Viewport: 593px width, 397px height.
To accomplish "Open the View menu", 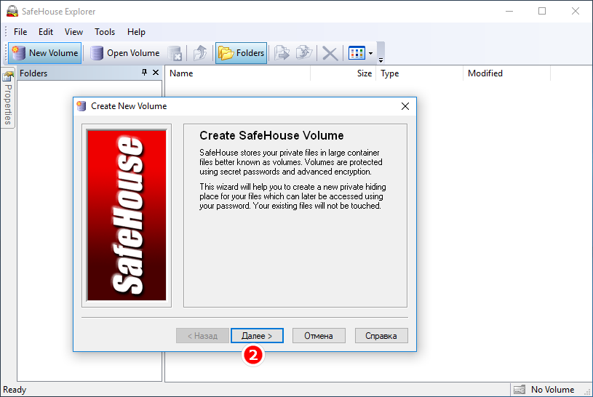I will coord(73,32).
